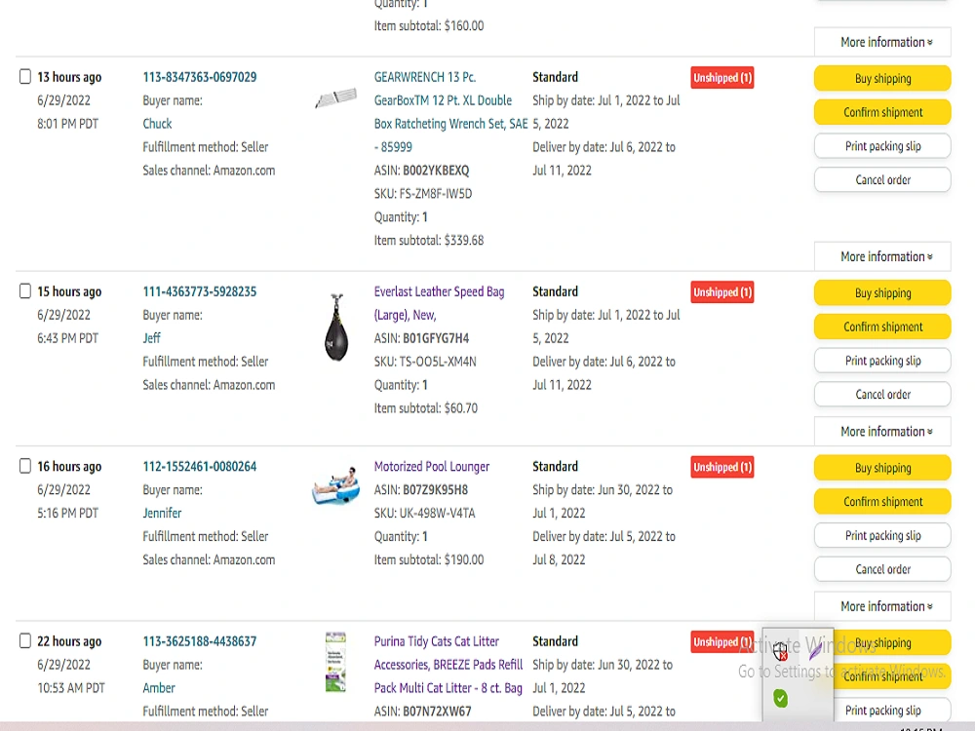Select ASIN B01GFYG7H4 text

coord(436,338)
